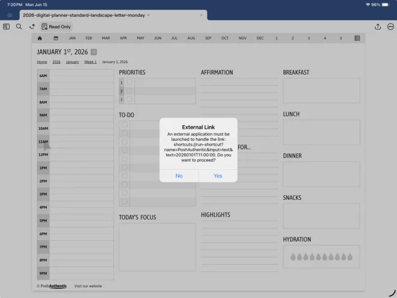This screenshot has width=397, height=298.
Task: Check the priority 1 checkbox
Action: coord(129,82)
